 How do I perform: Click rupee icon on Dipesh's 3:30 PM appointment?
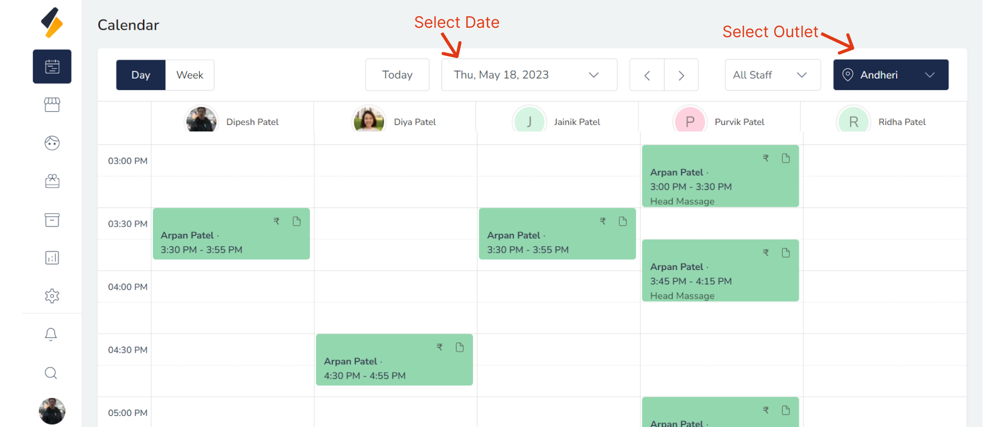[x=276, y=221]
